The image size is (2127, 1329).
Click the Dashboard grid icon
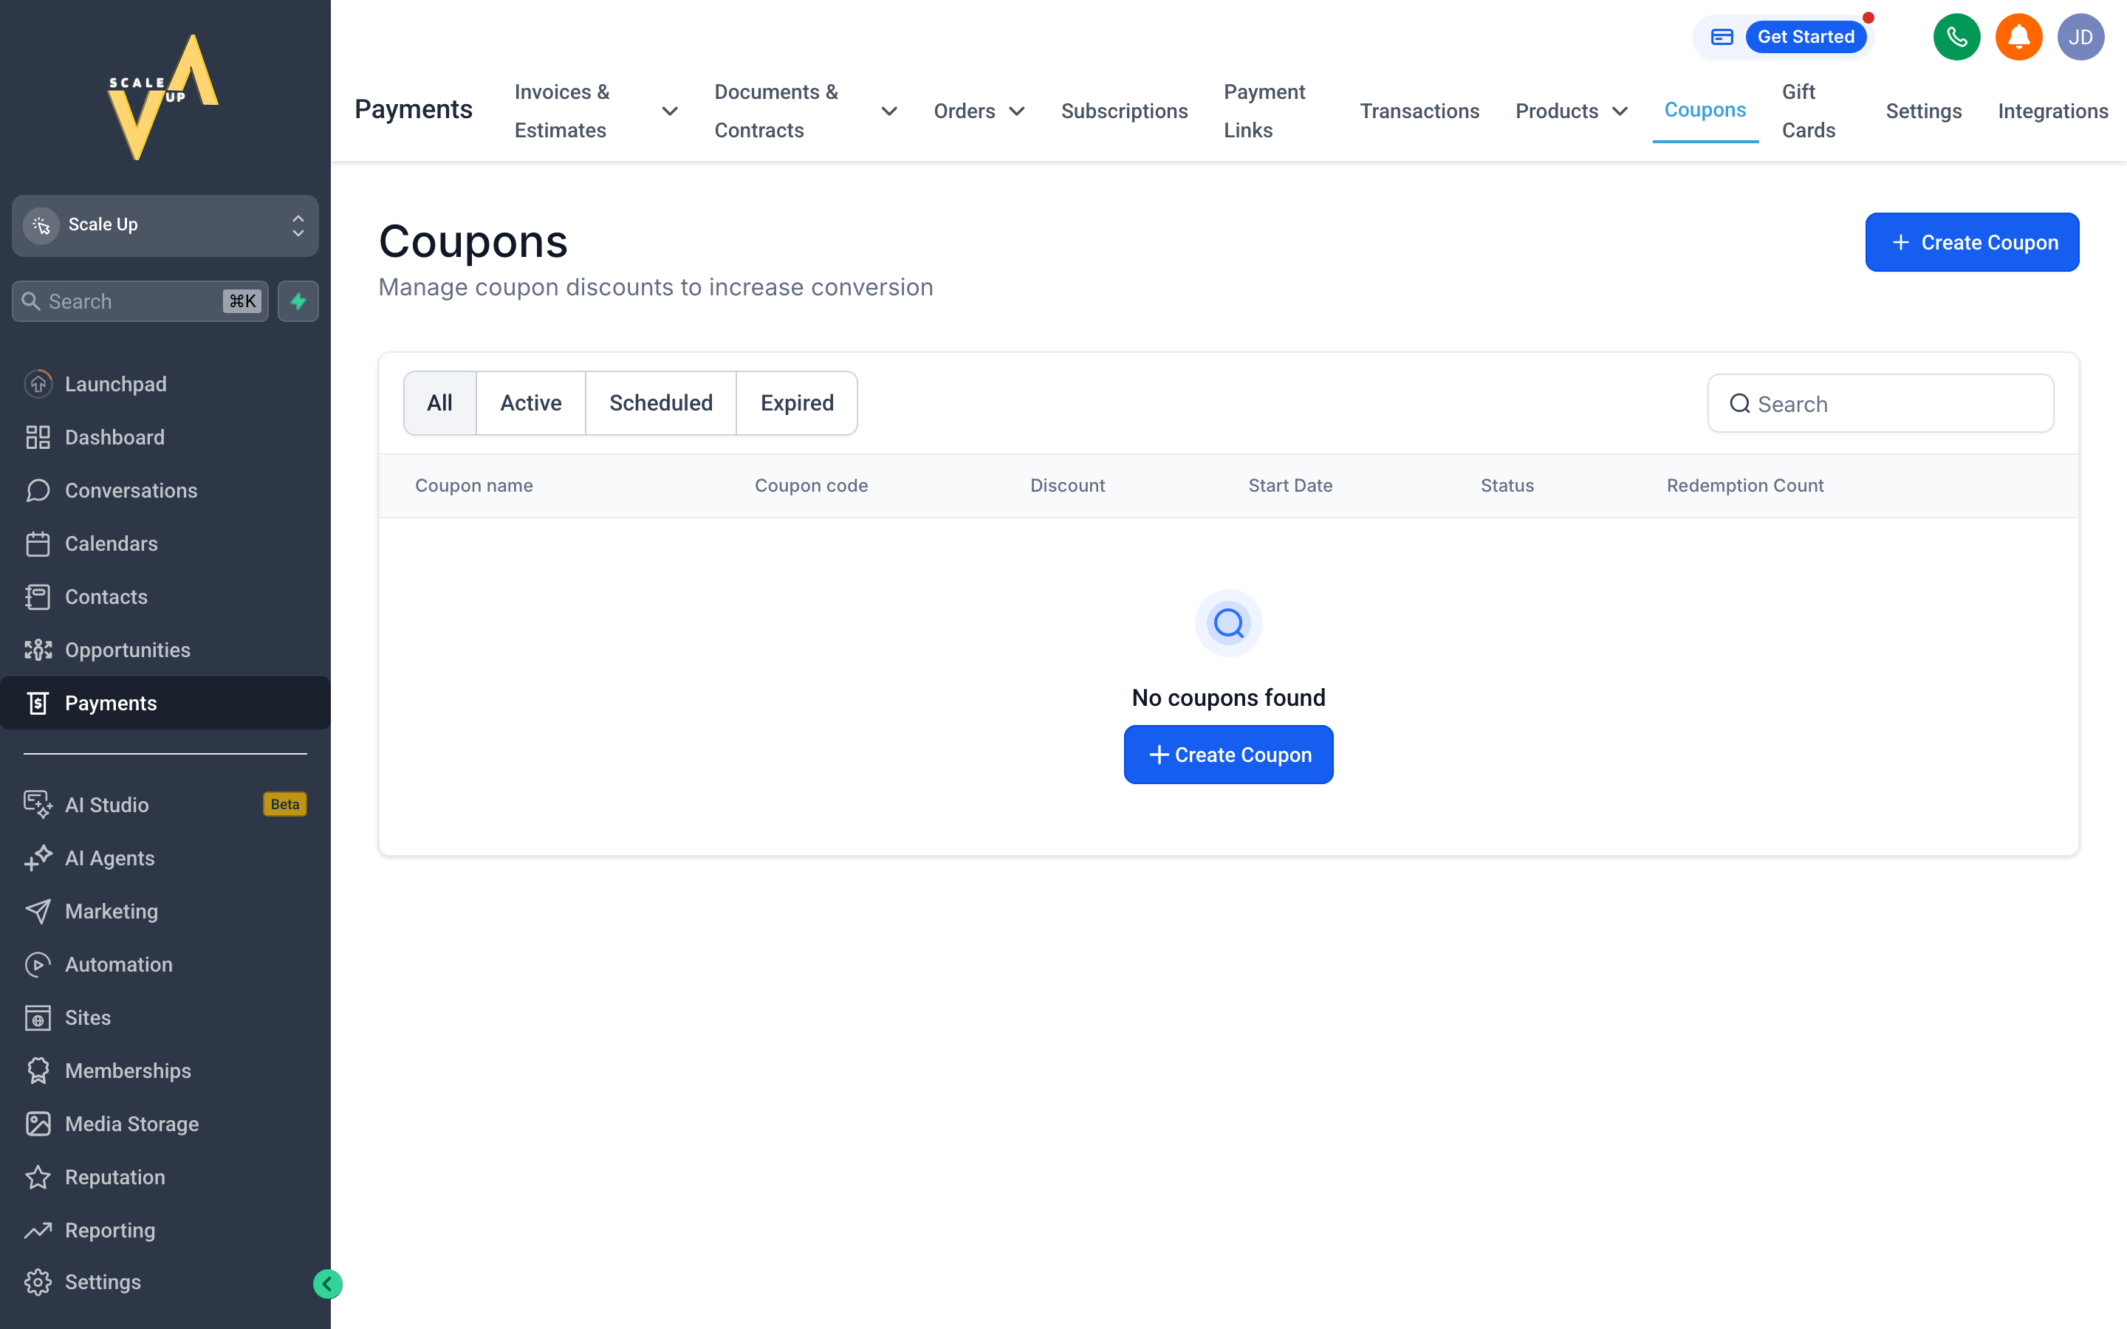coord(38,437)
